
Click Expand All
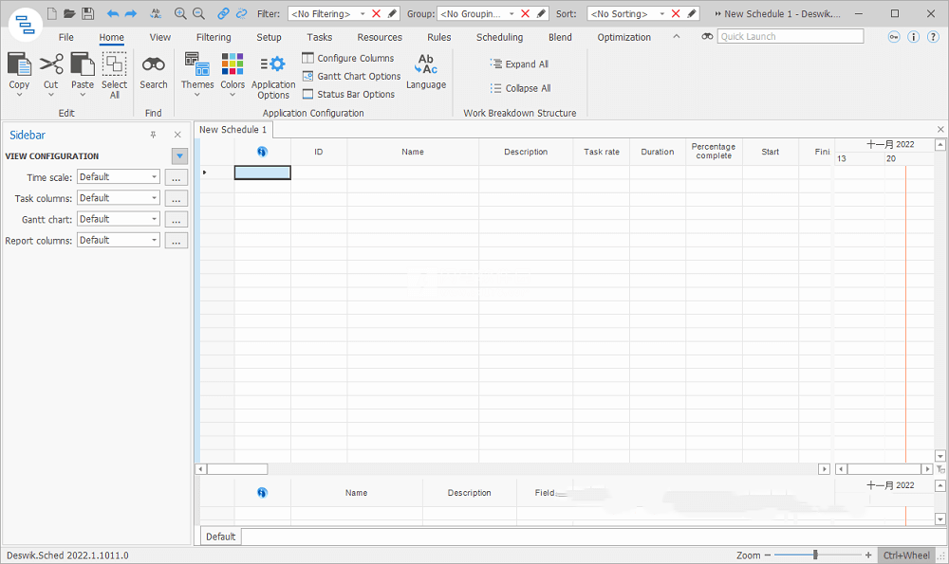click(x=519, y=64)
